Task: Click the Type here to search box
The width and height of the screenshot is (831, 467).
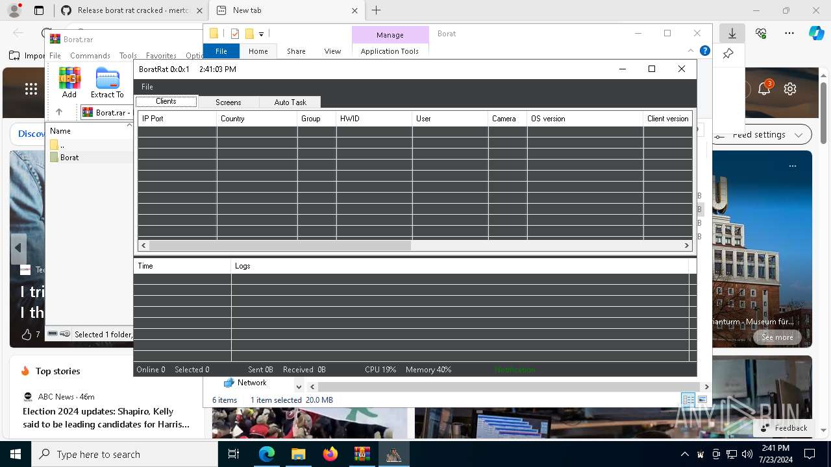Action: [x=125, y=454]
